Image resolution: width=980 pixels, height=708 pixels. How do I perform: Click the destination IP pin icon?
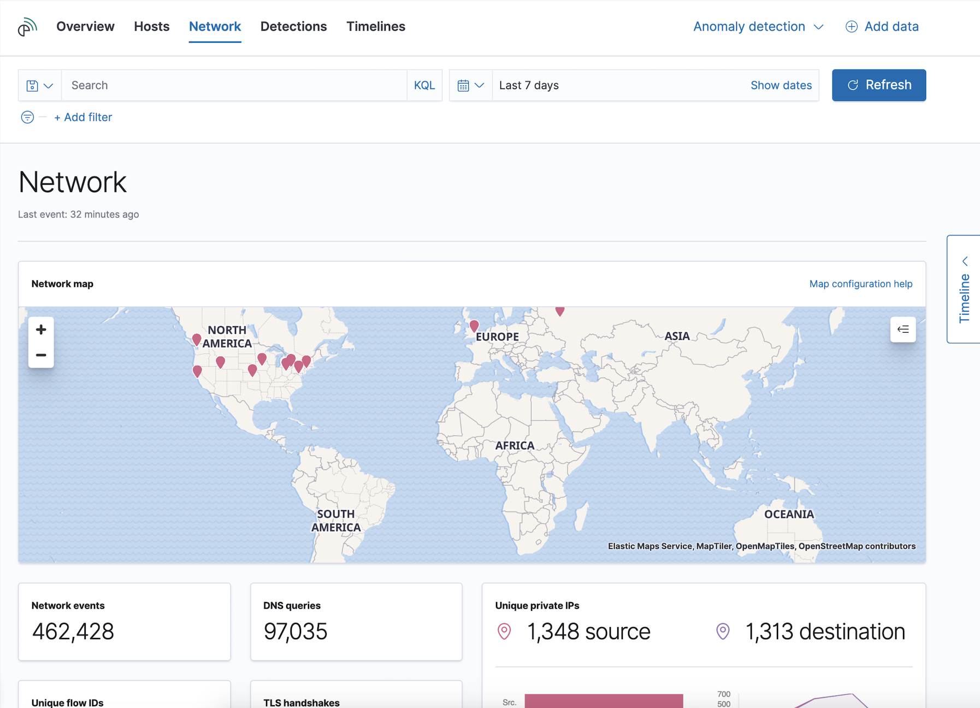click(723, 632)
